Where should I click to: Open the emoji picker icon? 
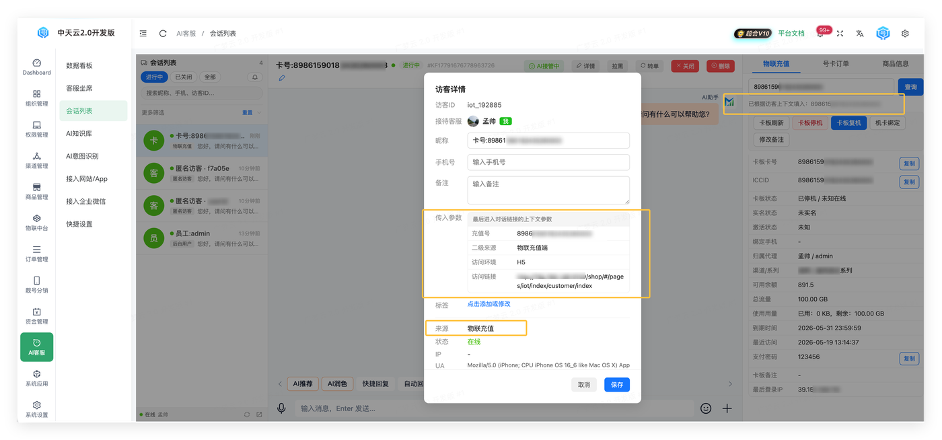pyautogui.click(x=706, y=408)
